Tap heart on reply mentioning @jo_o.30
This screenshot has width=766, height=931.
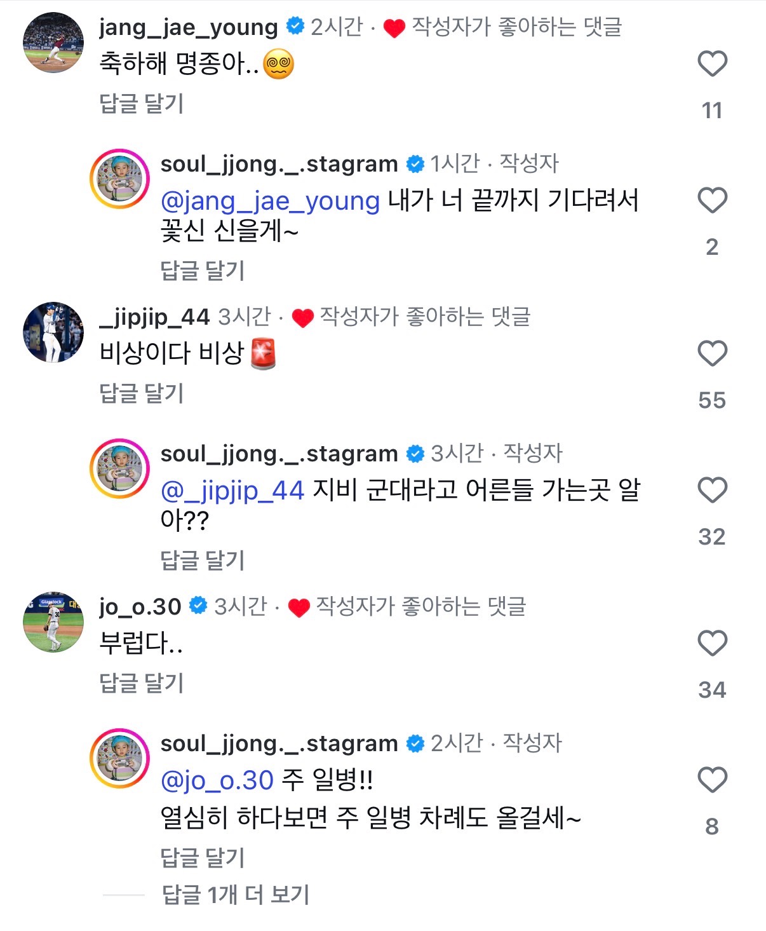tap(712, 780)
